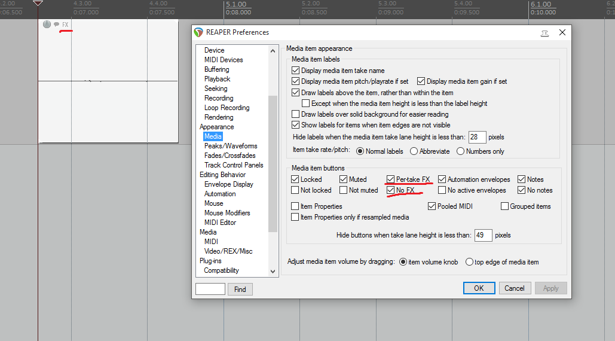Cancel the preferences dialog

pos(514,288)
